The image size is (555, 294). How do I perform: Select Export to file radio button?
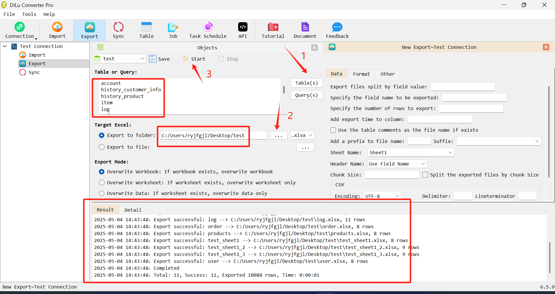[102, 147]
